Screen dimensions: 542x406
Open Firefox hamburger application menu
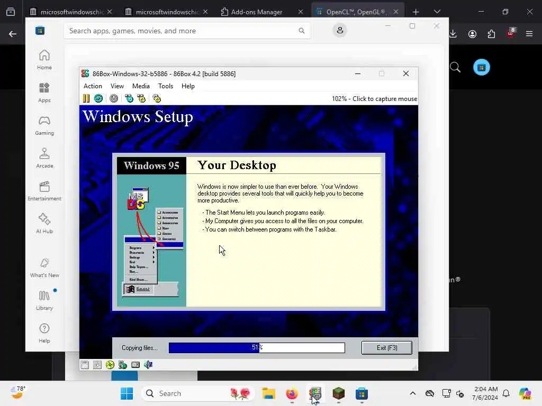(x=529, y=34)
